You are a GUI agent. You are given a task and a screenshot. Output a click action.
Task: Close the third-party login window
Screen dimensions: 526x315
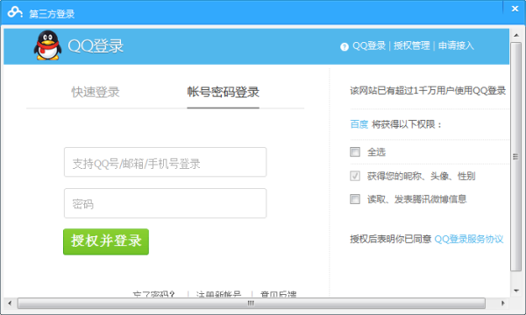515,9
